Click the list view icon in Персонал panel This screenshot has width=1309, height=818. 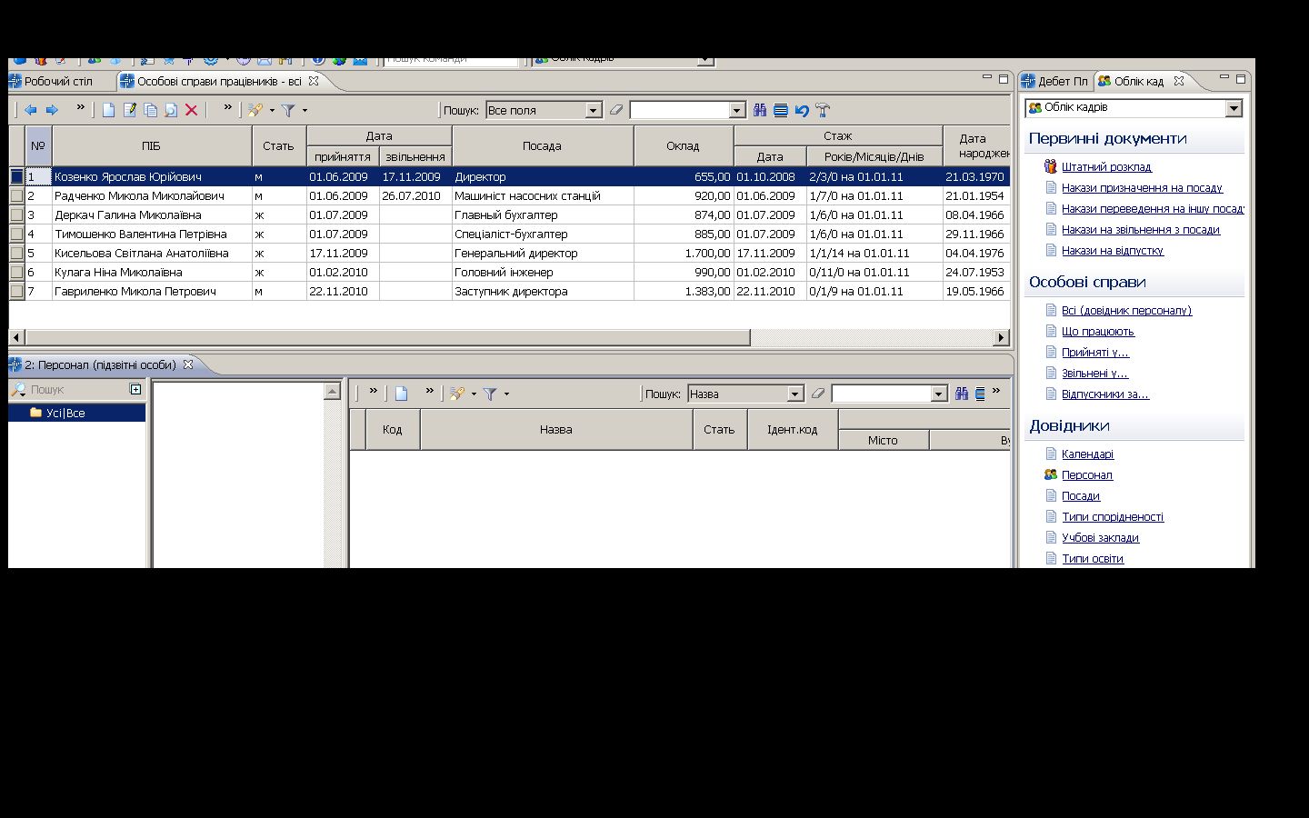(980, 394)
